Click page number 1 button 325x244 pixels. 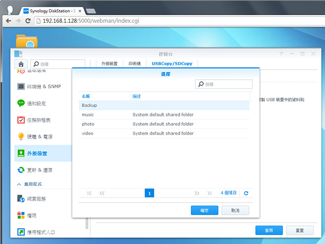coord(149,193)
